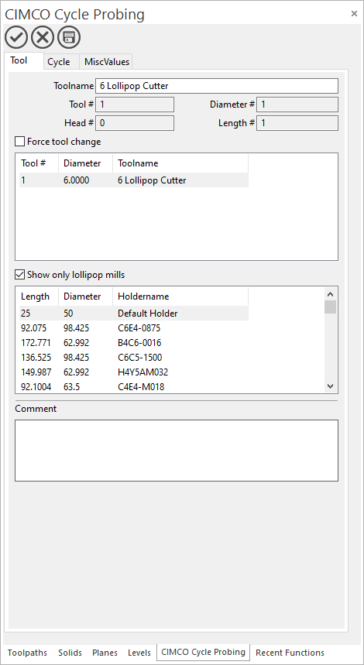Sort tool list by Diameter header
This screenshot has height=665, width=364.
[85, 163]
